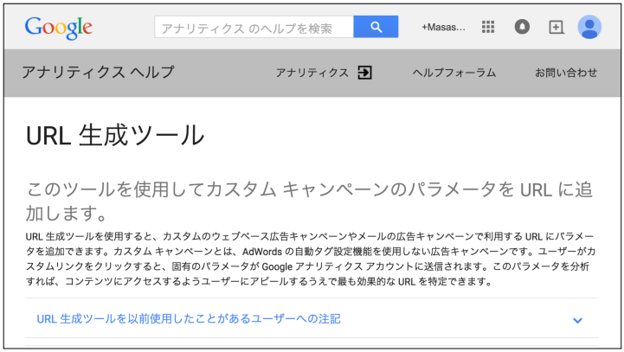The height and width of the screenshot is (352, 624).
Task: Go to アナリティクス ヘルプ home title
Action: point(98,72)
